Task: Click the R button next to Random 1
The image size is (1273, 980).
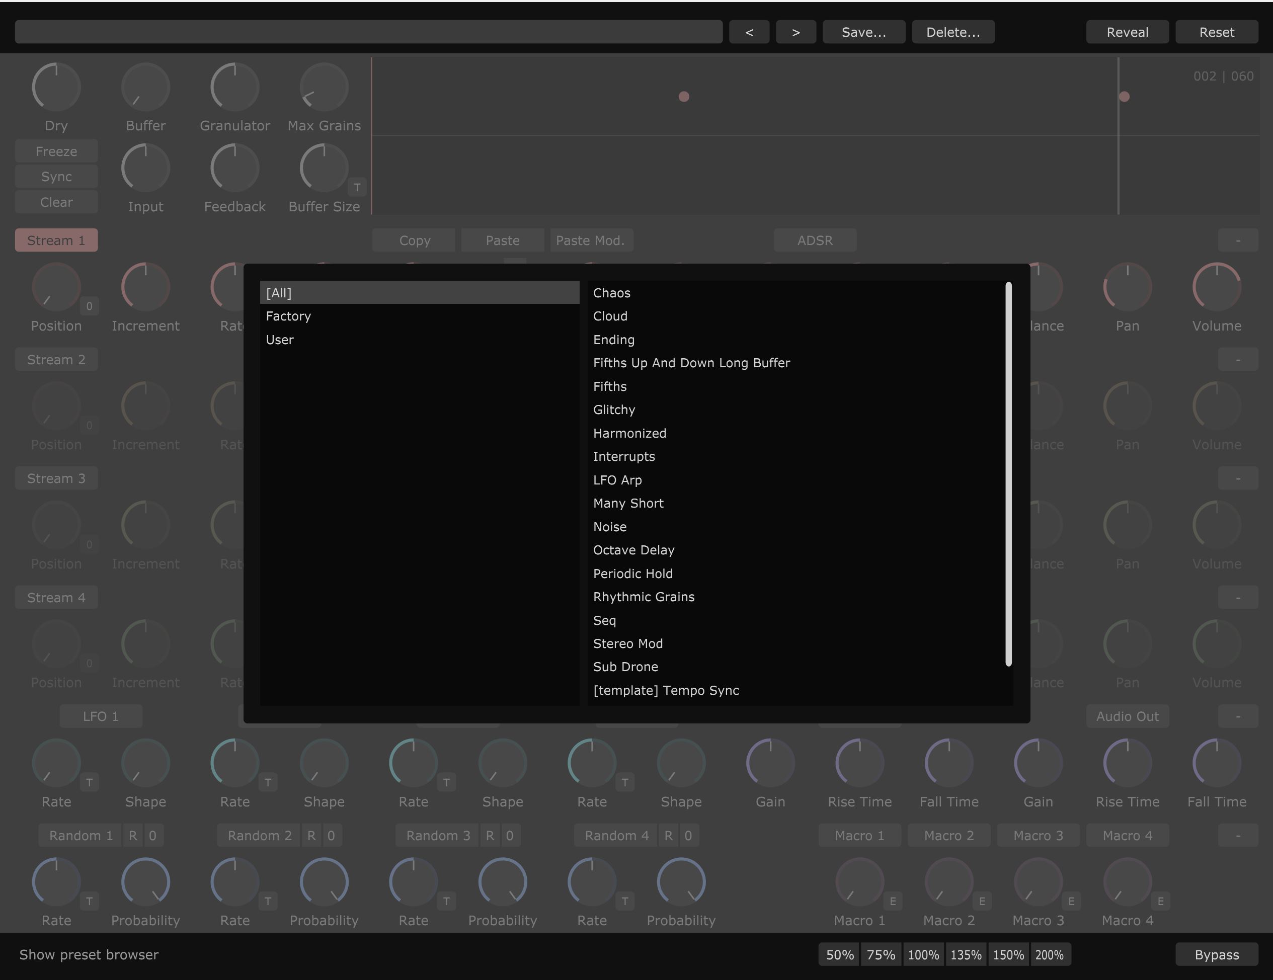Action: click(133, 836)
